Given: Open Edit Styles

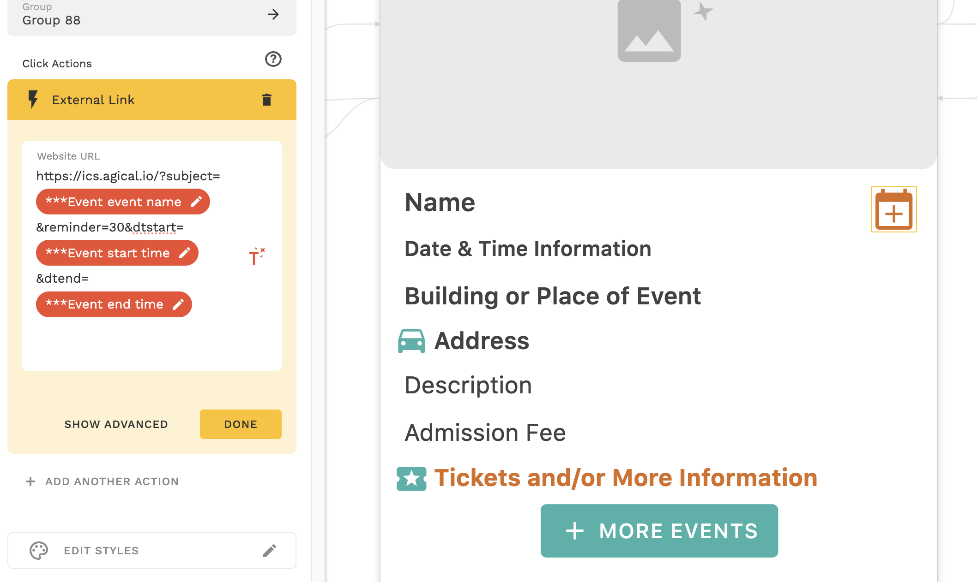Looking at the screenshot, I should 152,551.
